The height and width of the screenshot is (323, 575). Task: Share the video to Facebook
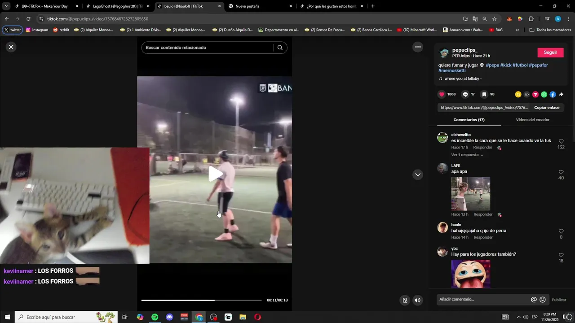(x=553, y=94)
